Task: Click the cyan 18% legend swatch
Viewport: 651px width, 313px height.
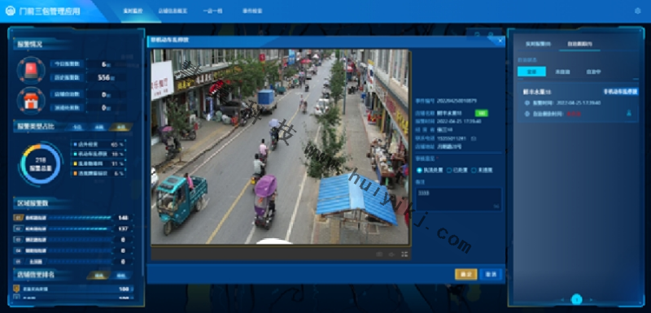Action: (x=75, y=154)
